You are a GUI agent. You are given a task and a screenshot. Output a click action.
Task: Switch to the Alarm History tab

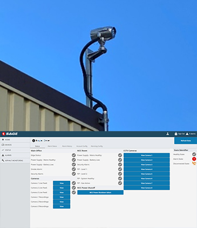(x=67, y=146)
